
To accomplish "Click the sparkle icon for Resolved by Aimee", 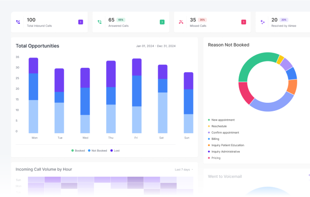I will click(263, 22).
